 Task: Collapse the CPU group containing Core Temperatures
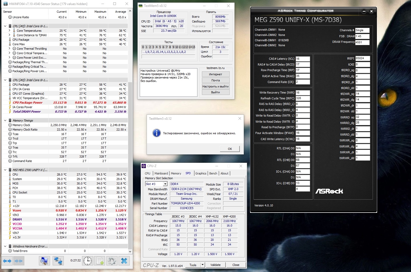5,26
